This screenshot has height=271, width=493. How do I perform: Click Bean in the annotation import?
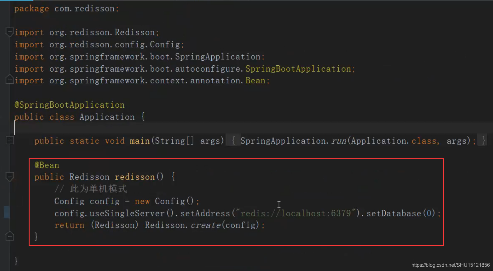[256, 81]
